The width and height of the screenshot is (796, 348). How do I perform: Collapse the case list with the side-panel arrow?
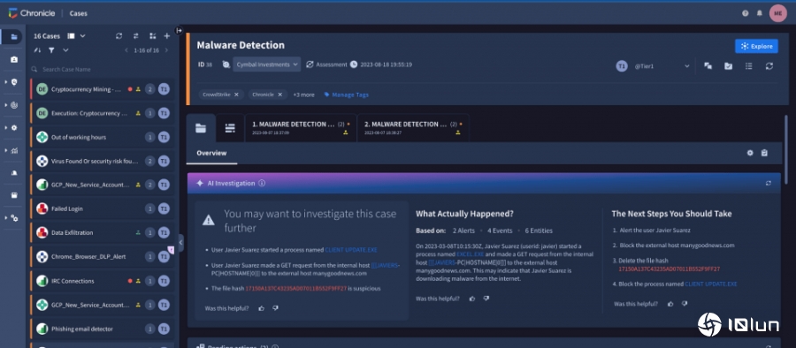coord(180,243)
